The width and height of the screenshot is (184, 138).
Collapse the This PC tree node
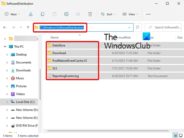click(5, 47)
